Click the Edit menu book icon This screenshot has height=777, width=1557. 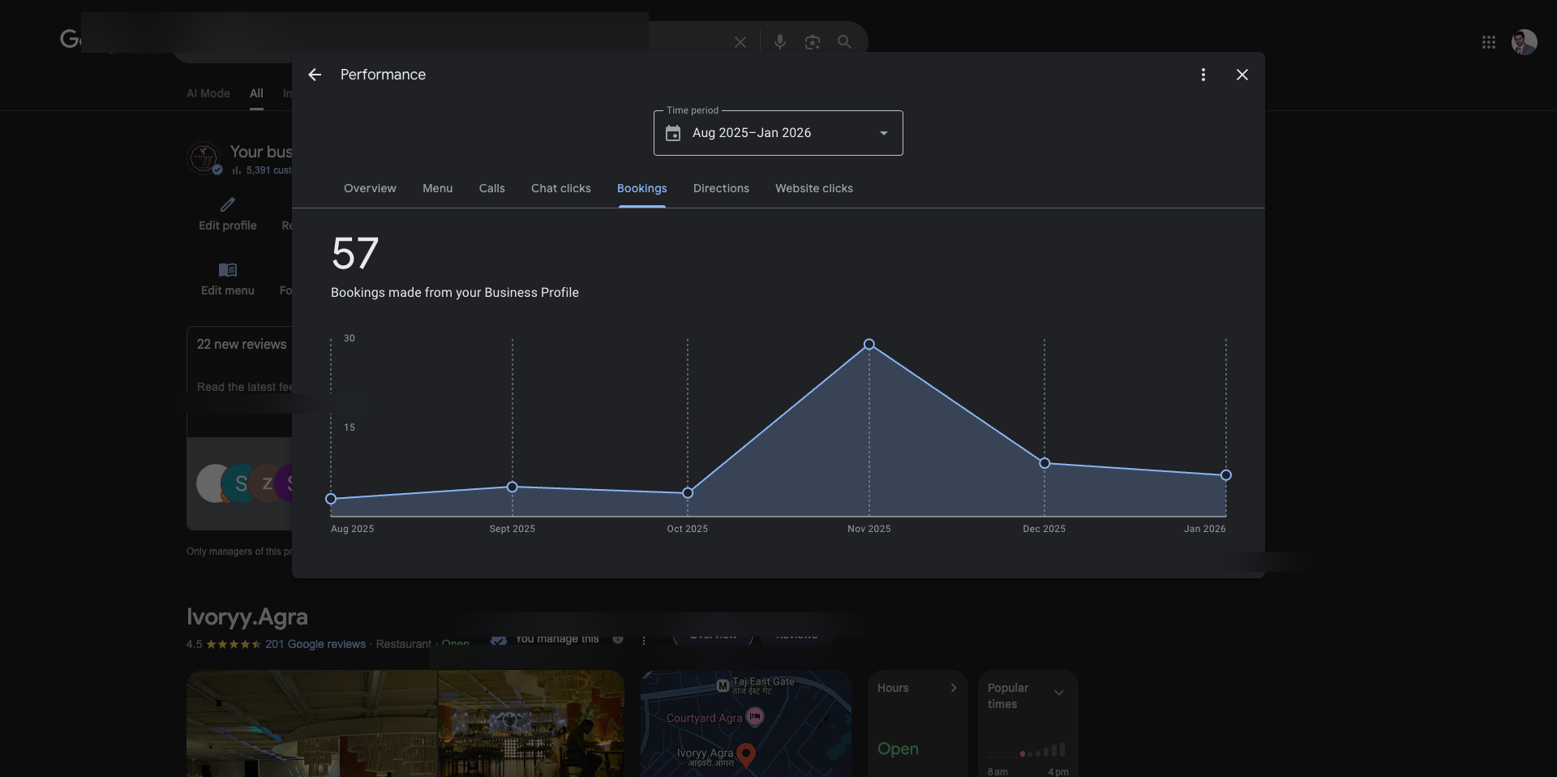[x=228, y=269]
